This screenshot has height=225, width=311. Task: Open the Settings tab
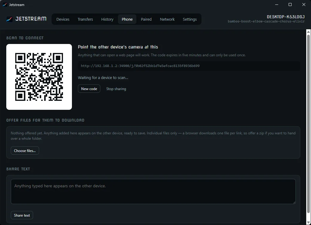point(190,19)
